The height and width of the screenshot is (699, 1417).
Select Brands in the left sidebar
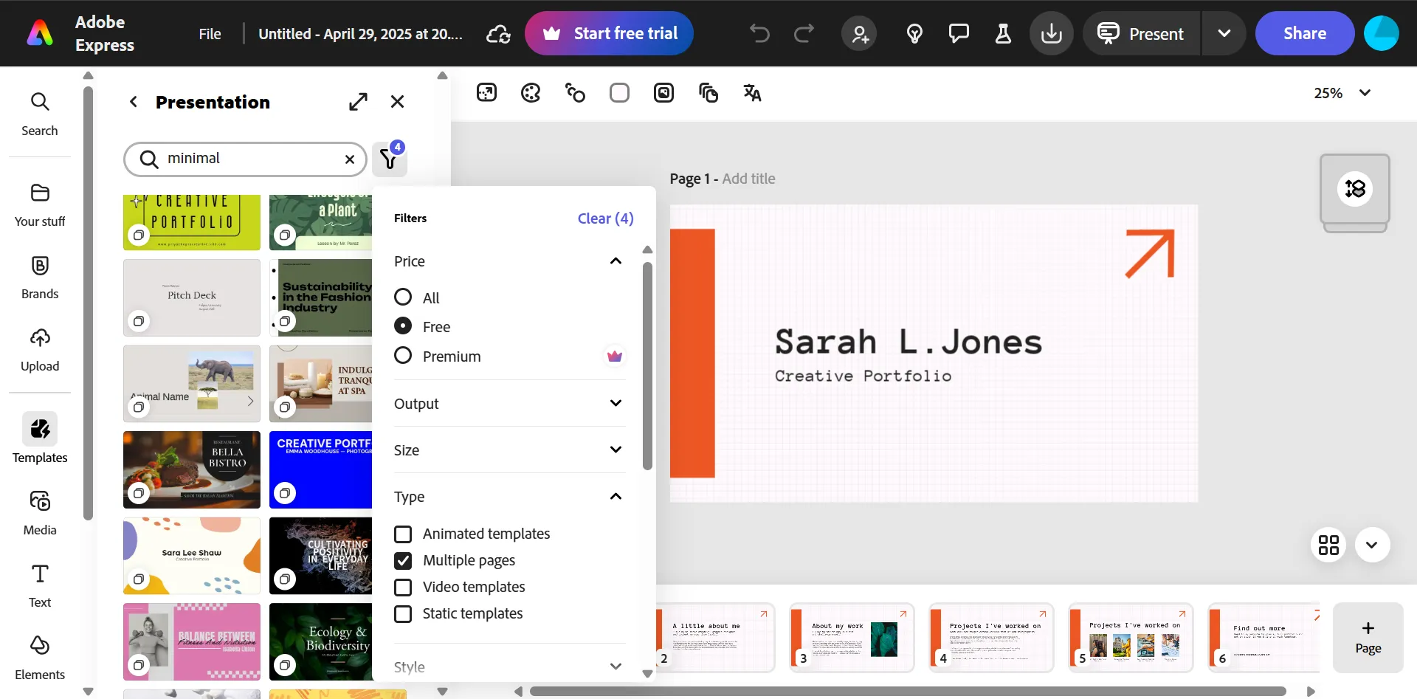[x=39, y=276]
